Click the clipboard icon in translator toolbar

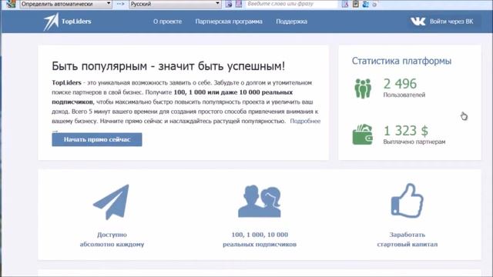click(x=356, y=4)
